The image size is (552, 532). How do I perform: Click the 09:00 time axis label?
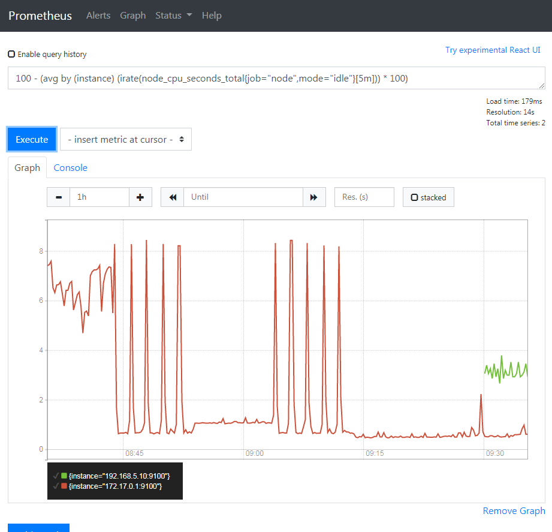tap(255, 453)
